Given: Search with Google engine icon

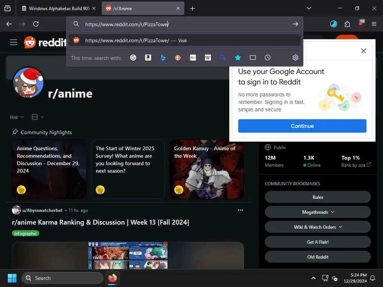Looking at the screenshot, I should click(x=133, y=58).
